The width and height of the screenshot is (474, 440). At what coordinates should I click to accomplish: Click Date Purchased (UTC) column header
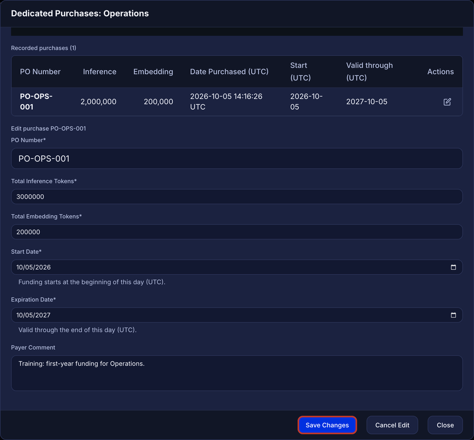pyautogui.click(x=229, y=72)
